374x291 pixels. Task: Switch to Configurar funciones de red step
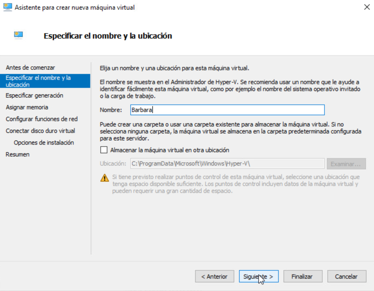click(x=41, y=119)
